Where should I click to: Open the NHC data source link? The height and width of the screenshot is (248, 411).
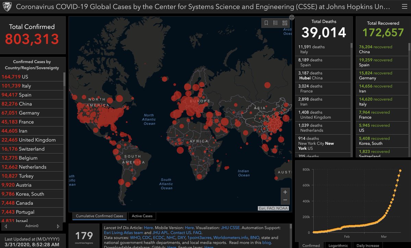(171, 237)
